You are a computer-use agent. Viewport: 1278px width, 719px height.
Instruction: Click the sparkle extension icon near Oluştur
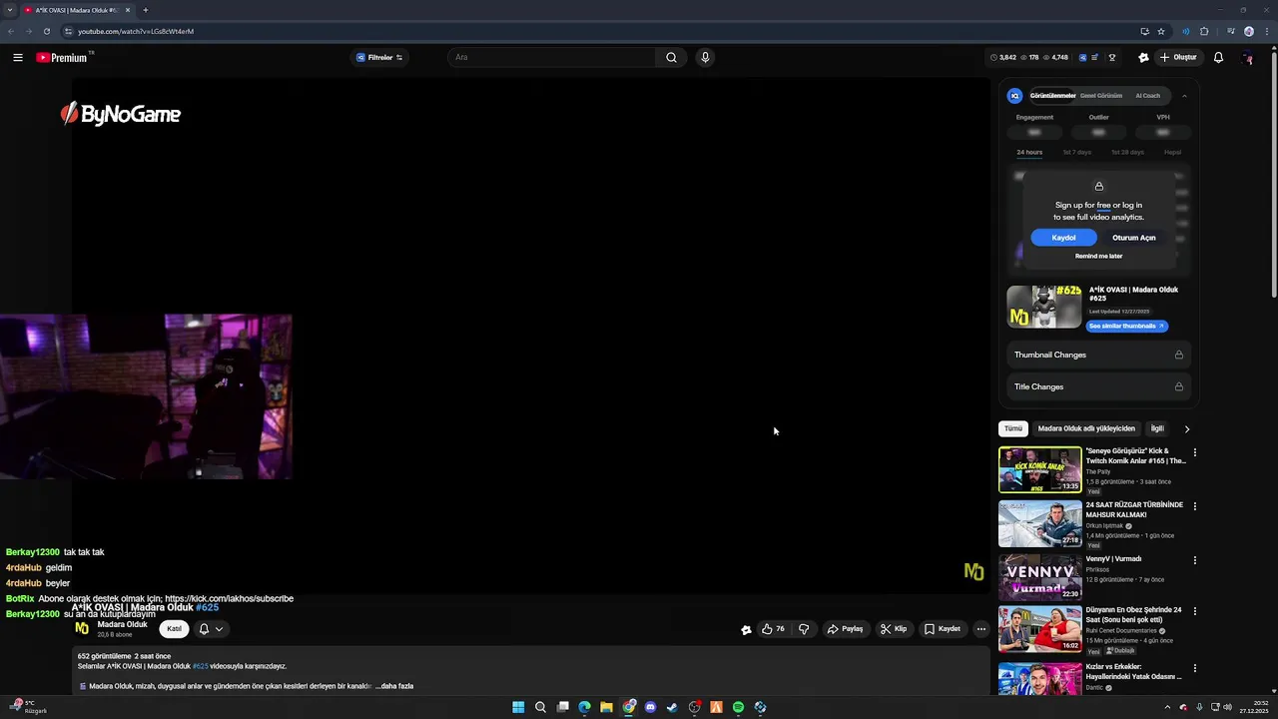click(x=1143, y=58)
